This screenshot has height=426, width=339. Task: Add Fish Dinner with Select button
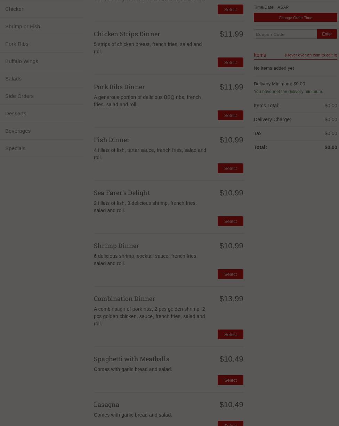230,168
